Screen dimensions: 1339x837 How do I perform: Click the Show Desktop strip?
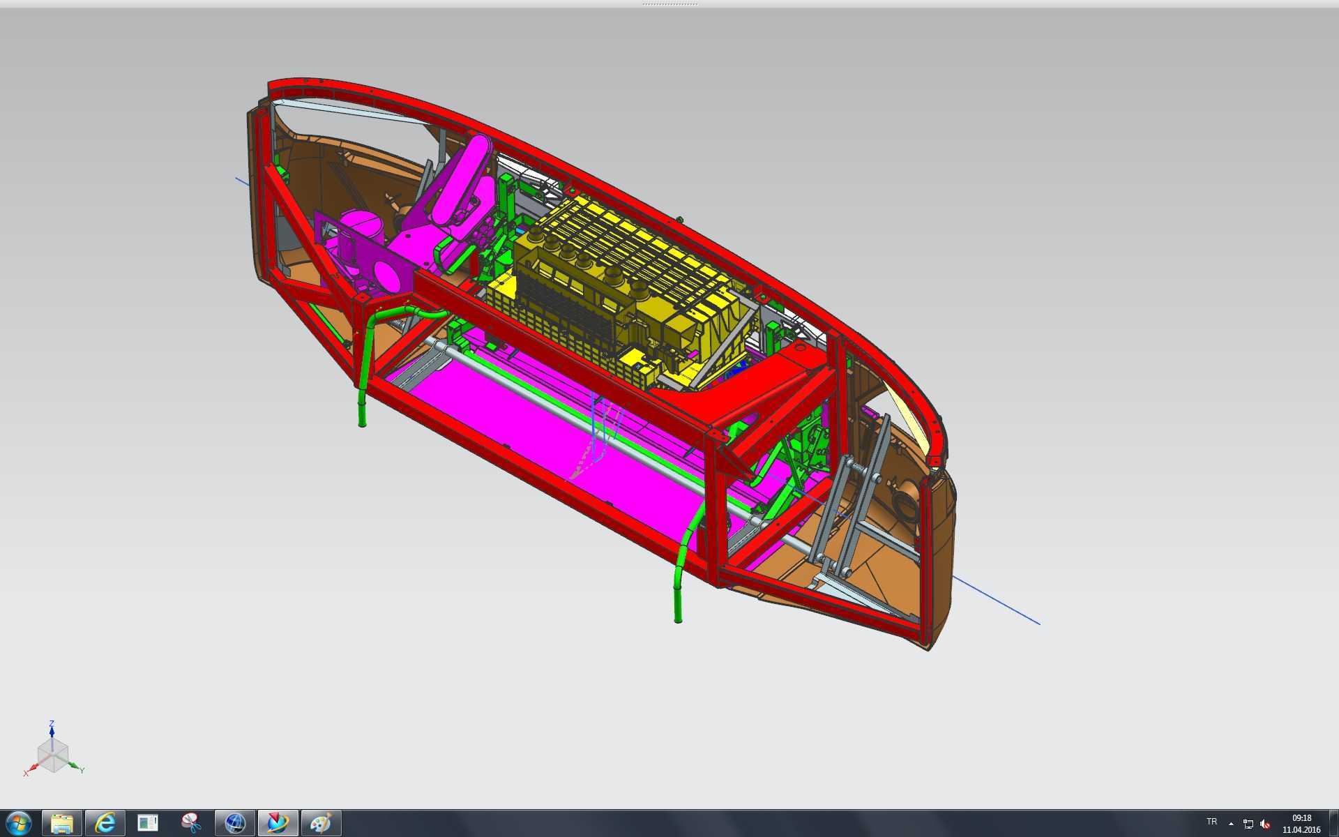click(1333, 824)
